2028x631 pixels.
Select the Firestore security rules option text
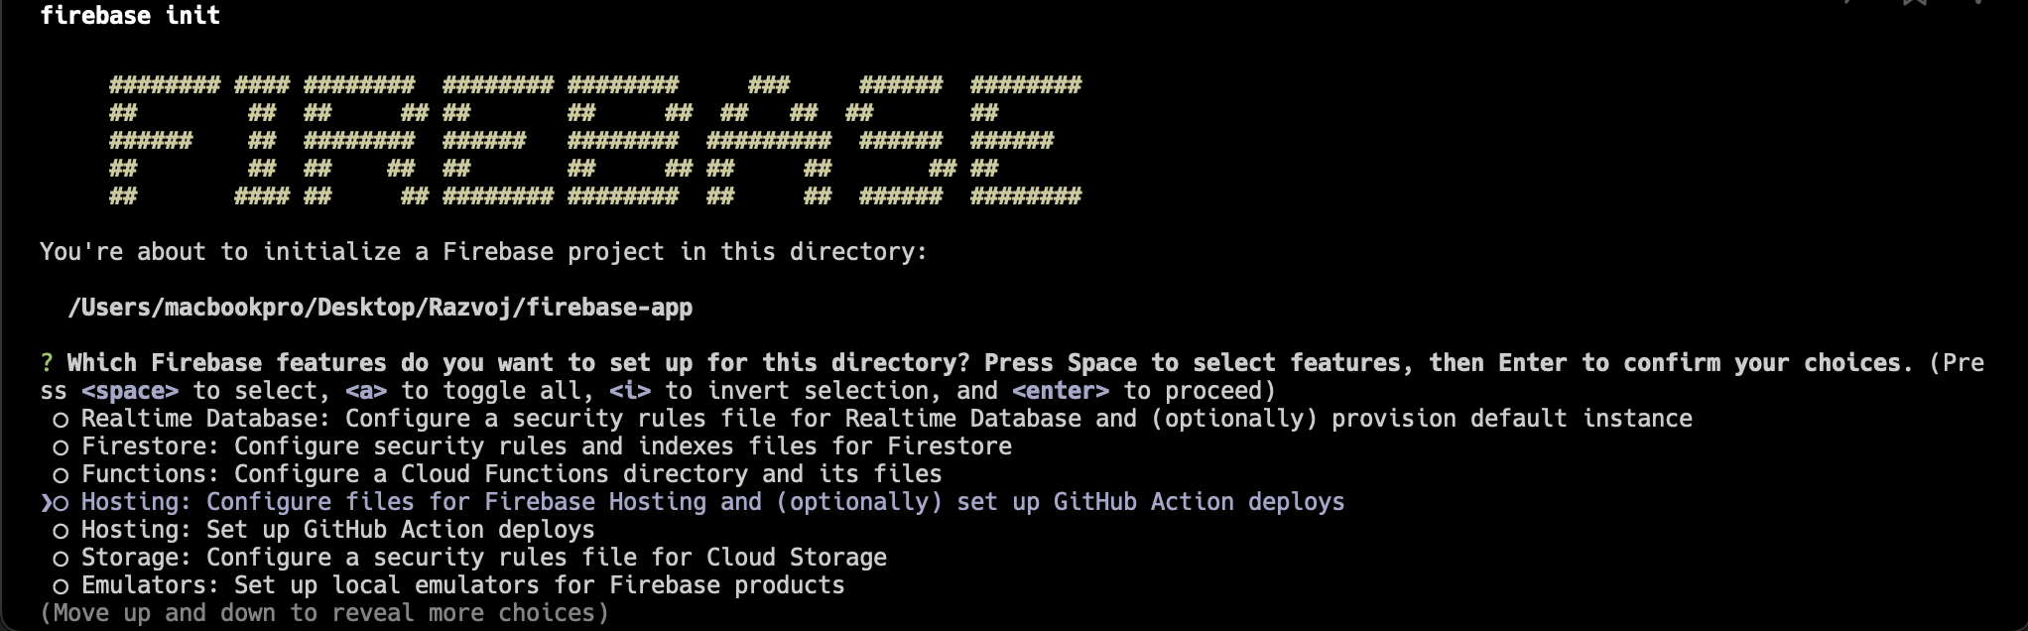pos(546,446)
